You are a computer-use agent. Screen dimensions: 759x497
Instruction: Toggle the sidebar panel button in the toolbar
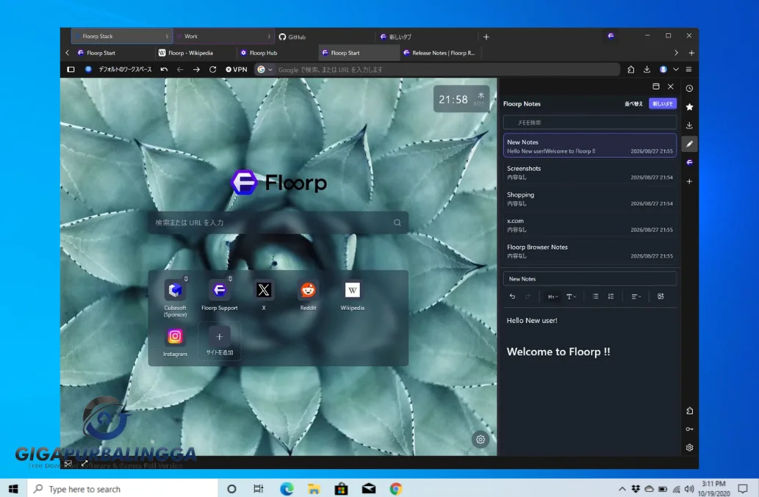tap(71, 70)
